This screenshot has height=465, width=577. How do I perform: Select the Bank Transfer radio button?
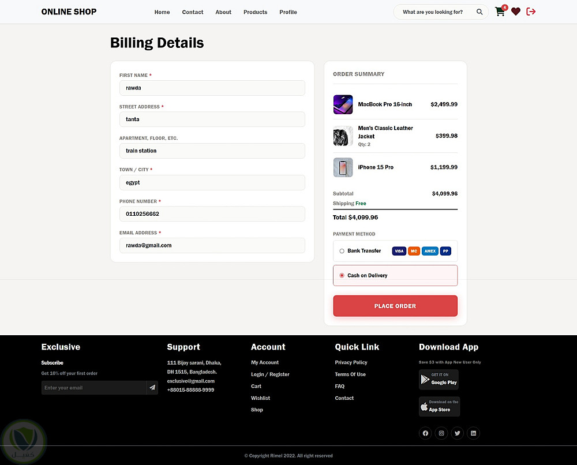pyautogui.click(x=342, y=251)
